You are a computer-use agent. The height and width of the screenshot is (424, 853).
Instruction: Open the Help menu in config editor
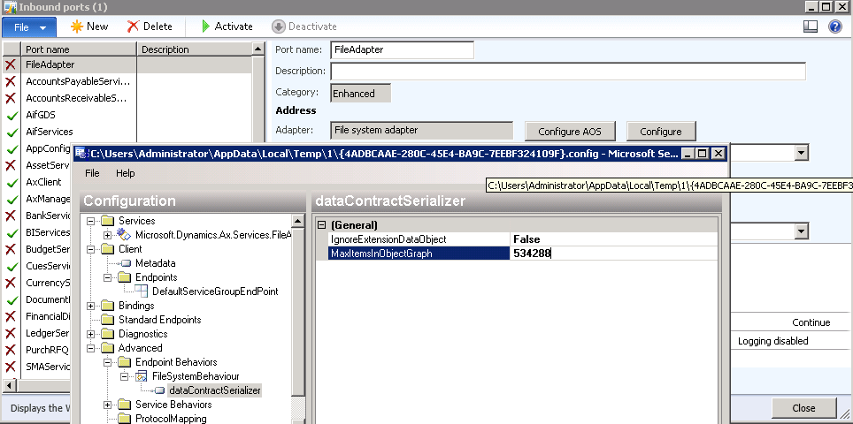(x=126, y=173)
